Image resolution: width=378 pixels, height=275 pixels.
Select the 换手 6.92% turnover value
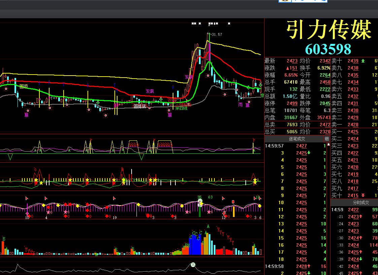point(324,68)
